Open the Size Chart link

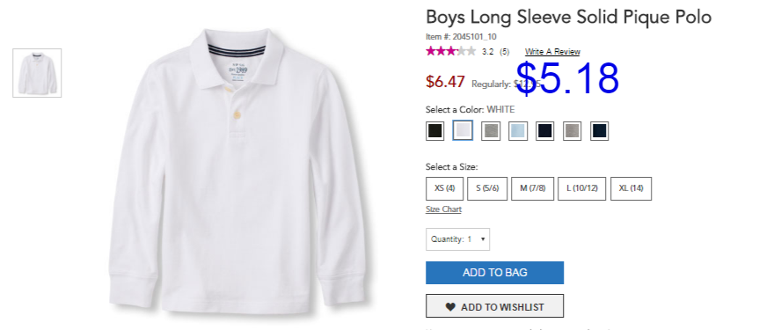coord(443,209)
